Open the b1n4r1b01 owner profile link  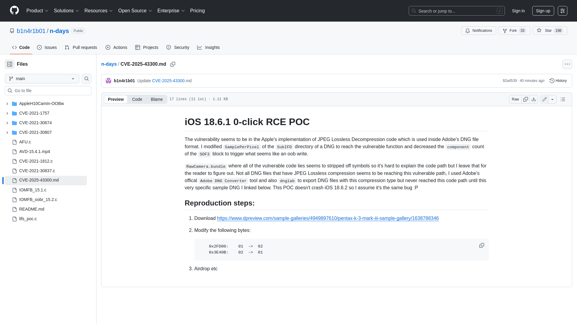point(31,31)
